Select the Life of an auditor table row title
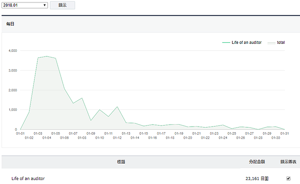 click(28, 179)
